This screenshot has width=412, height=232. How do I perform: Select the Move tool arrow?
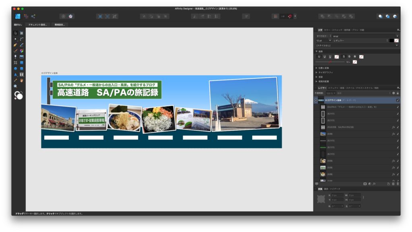coord(16,33)
